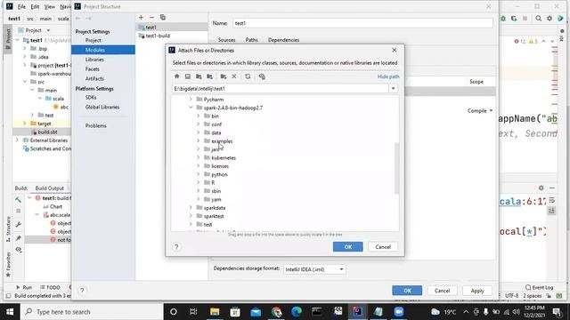Click the Windows search box on taskbar
This screenshot has height=320, width=570.
coord(92,312)
